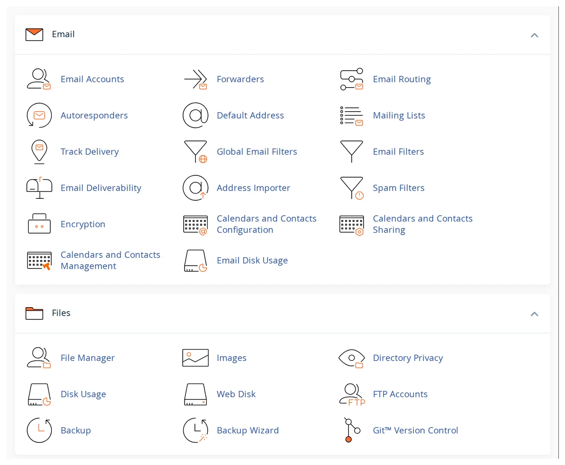Open the Email Deliverability mailbox icon

[x=39, y=188]
